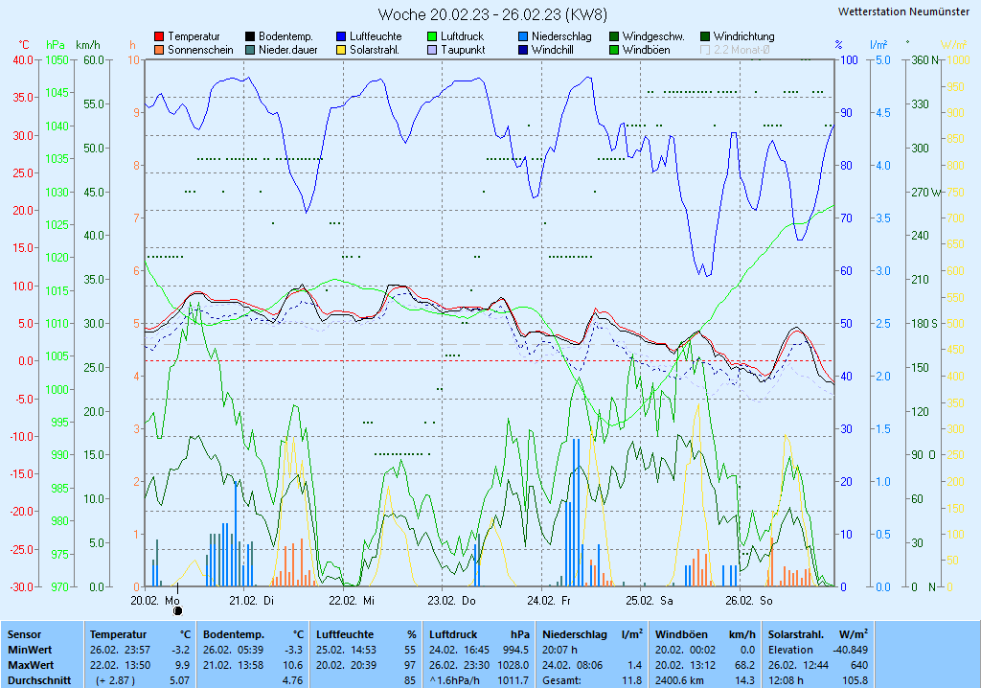Toggle the 2.2 Monat-Ø checkbox
The height and width of the screenshot is (688, 981).
(x=705, y=50)
